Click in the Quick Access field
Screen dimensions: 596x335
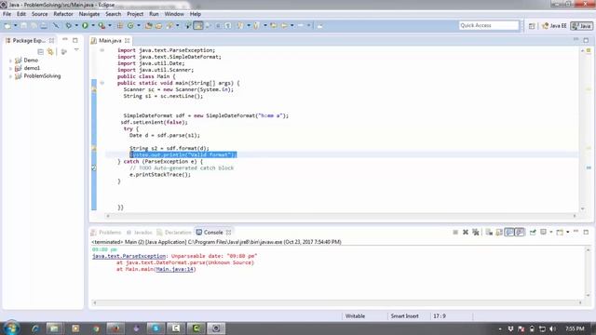(x=488, y=25)
